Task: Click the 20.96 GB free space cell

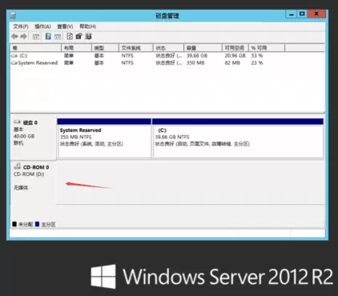Action: [x=235, y=56]
